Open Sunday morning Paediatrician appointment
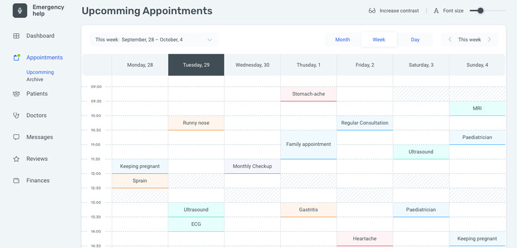This screenshot has width=517, height=248. click(477, 137)
